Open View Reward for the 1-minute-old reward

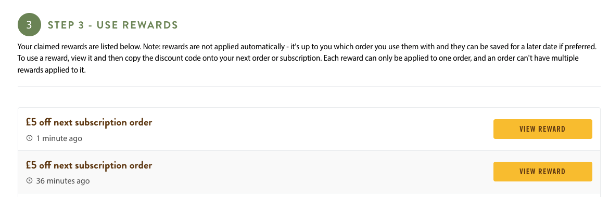click(542, 129)
